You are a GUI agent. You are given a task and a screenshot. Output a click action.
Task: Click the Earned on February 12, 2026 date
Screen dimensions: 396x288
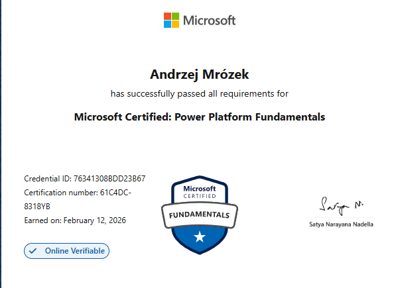coord(75,220)
